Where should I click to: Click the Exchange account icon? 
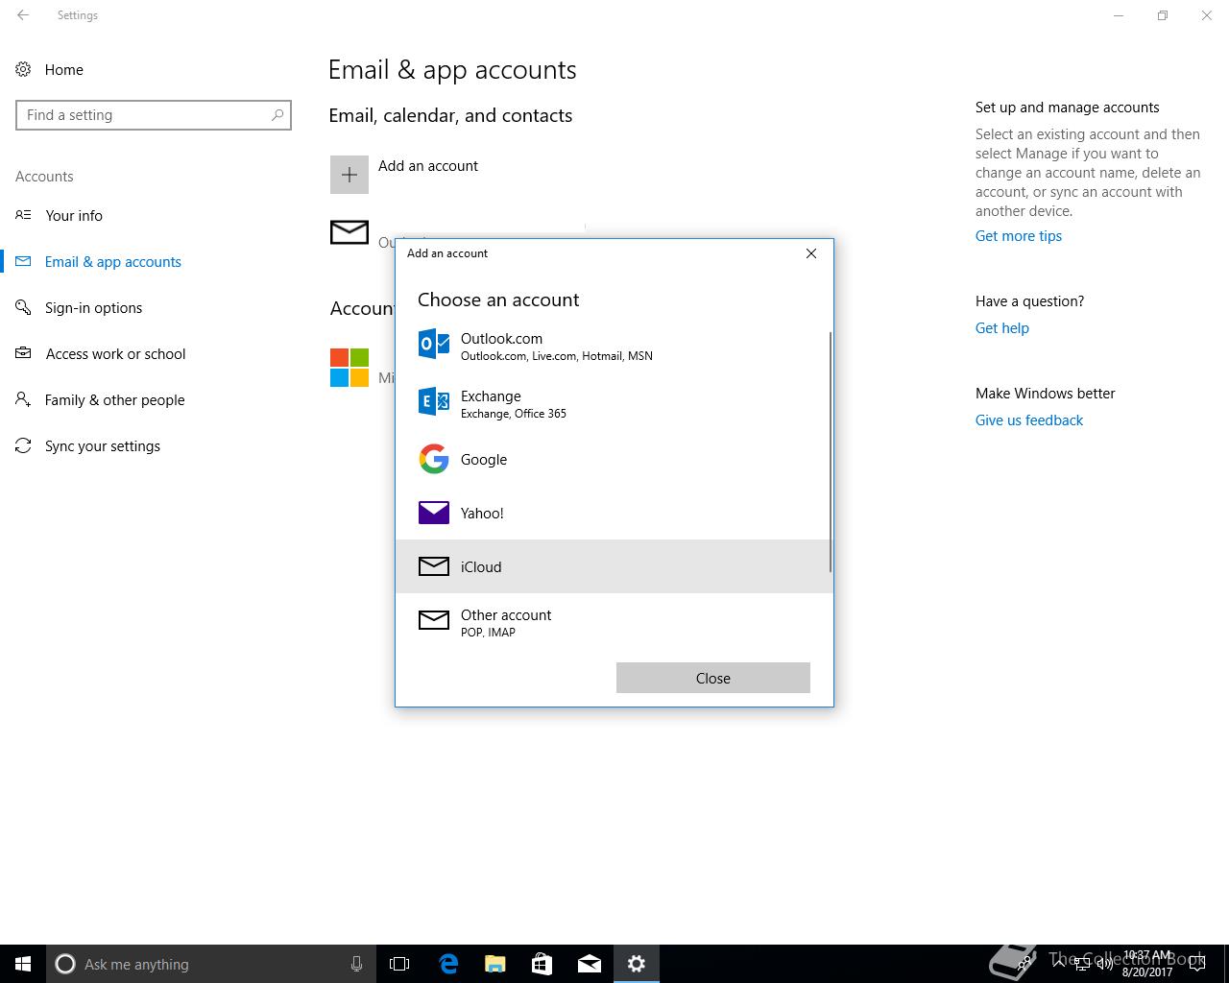pos(434,401)
